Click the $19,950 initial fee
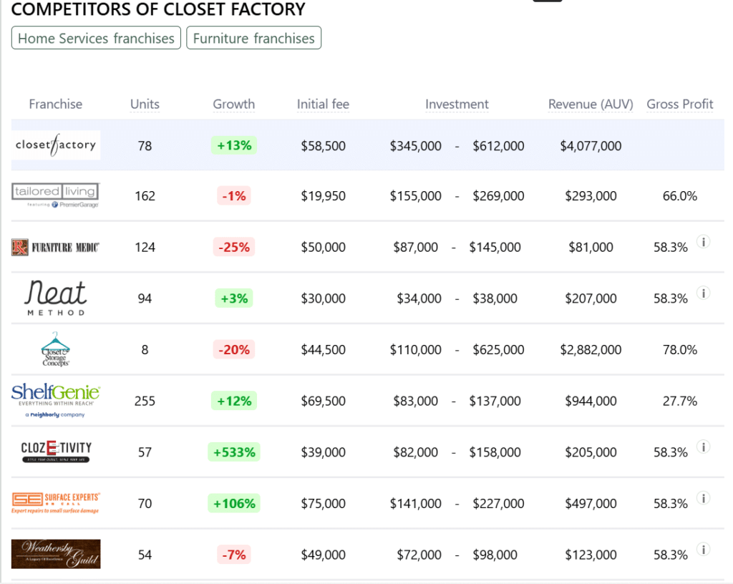Viewport: 733px width, 584px height. (323, 196)
